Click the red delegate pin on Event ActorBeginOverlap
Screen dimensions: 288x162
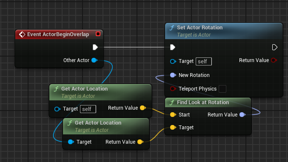coord(98,34)
